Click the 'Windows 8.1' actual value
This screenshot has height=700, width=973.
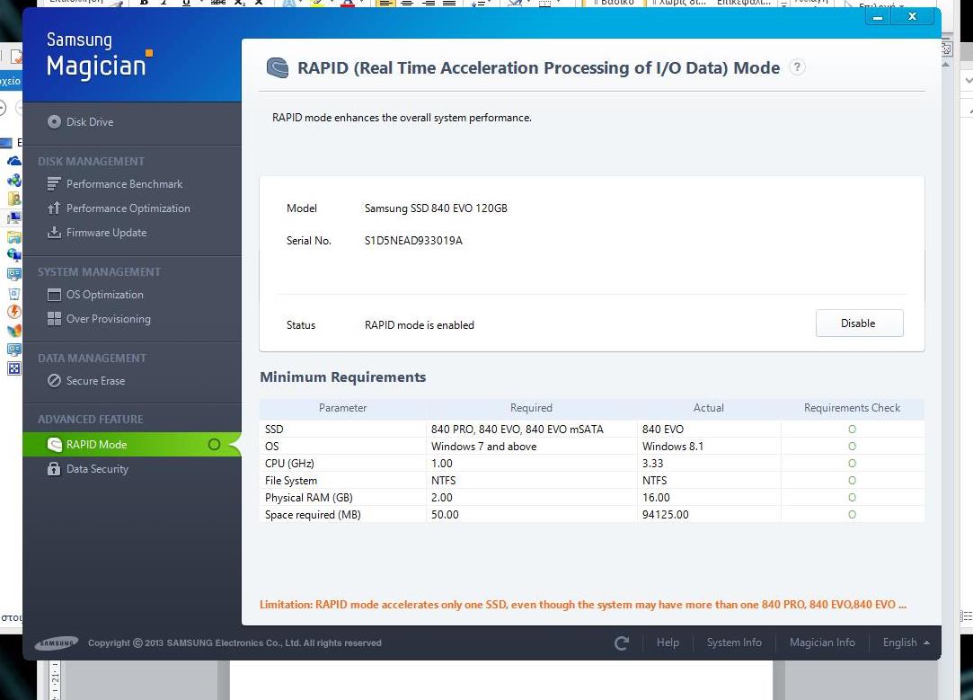[673, 447]
